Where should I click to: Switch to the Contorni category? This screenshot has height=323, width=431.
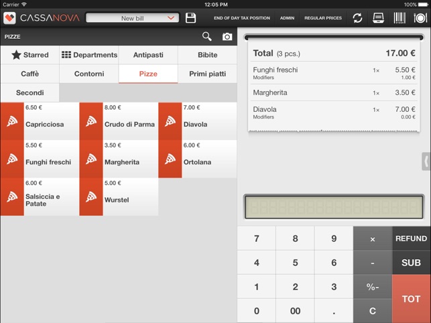pos(89,74)
